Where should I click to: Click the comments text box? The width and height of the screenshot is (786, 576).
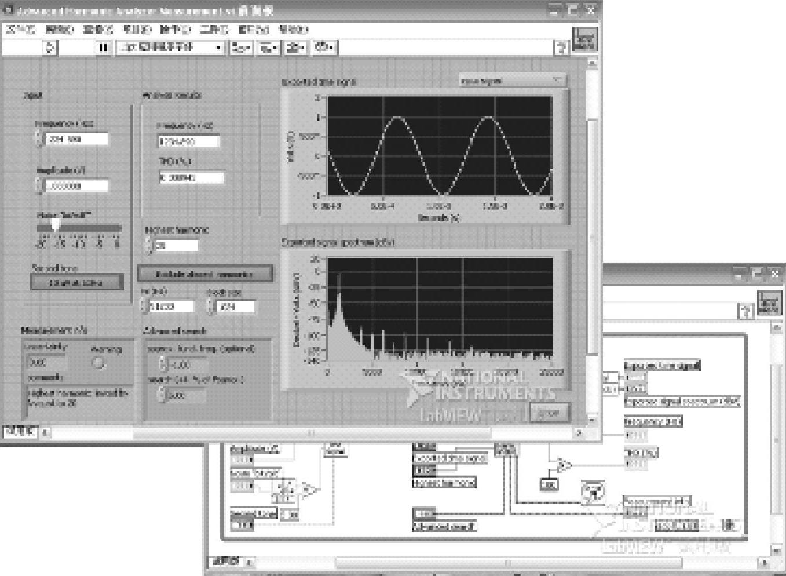point(78,400)
